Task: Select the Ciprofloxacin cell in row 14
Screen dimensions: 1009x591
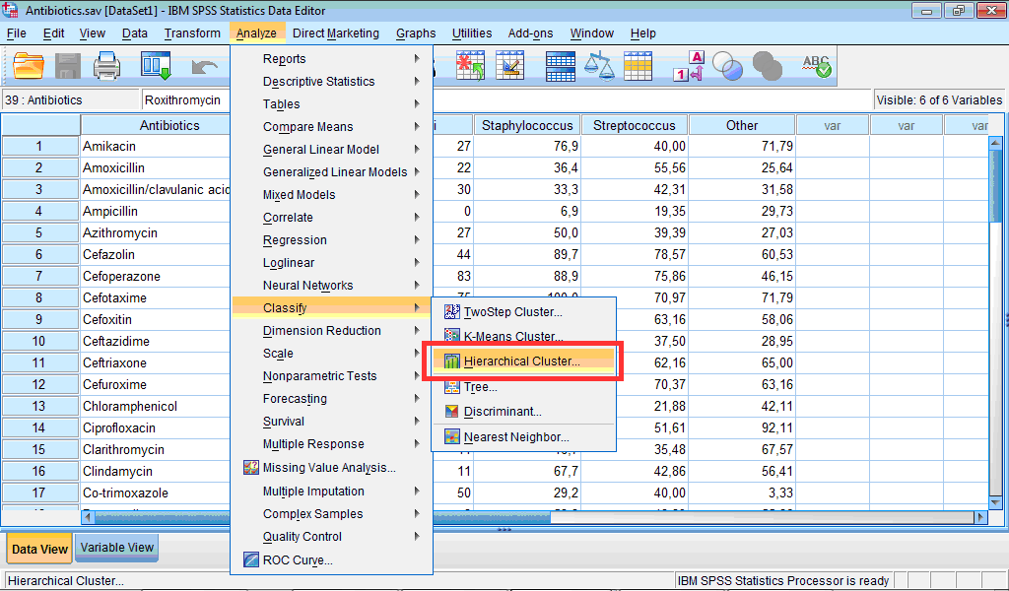Action: tap(155, 428)
